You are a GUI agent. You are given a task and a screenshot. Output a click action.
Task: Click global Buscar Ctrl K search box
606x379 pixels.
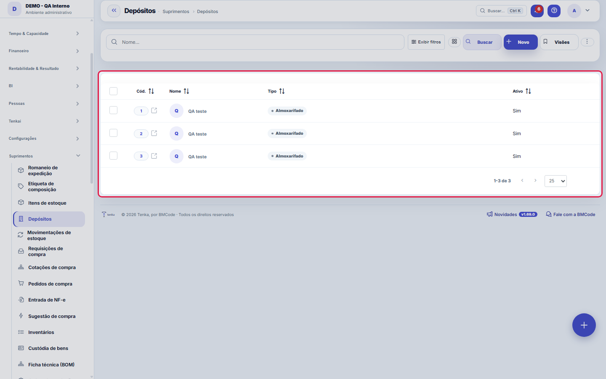pos(501,11)
